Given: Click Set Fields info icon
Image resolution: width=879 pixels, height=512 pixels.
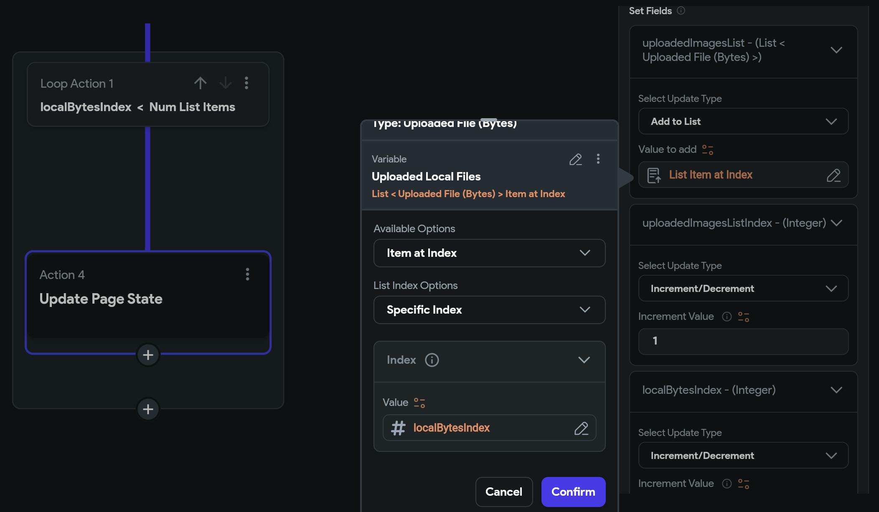Looking at the screenshot, I should (x=681, y=11).
